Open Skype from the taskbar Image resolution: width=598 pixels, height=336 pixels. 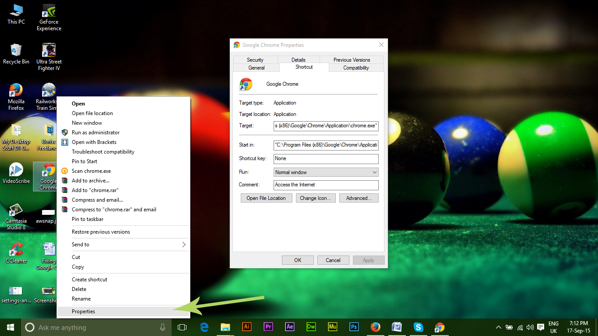(419, 327)
